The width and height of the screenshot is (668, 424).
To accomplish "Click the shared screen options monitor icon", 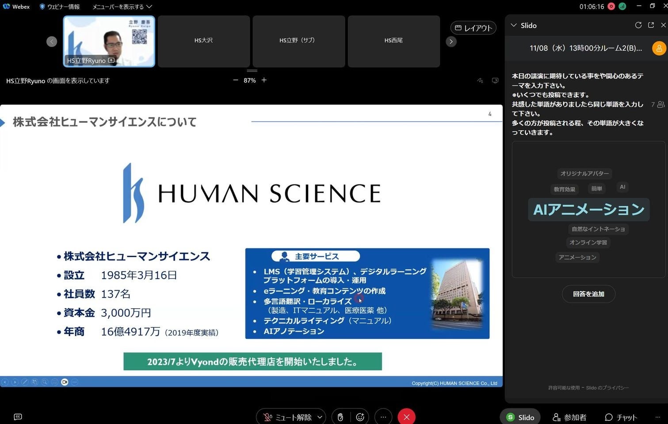I will click(495, 80).
